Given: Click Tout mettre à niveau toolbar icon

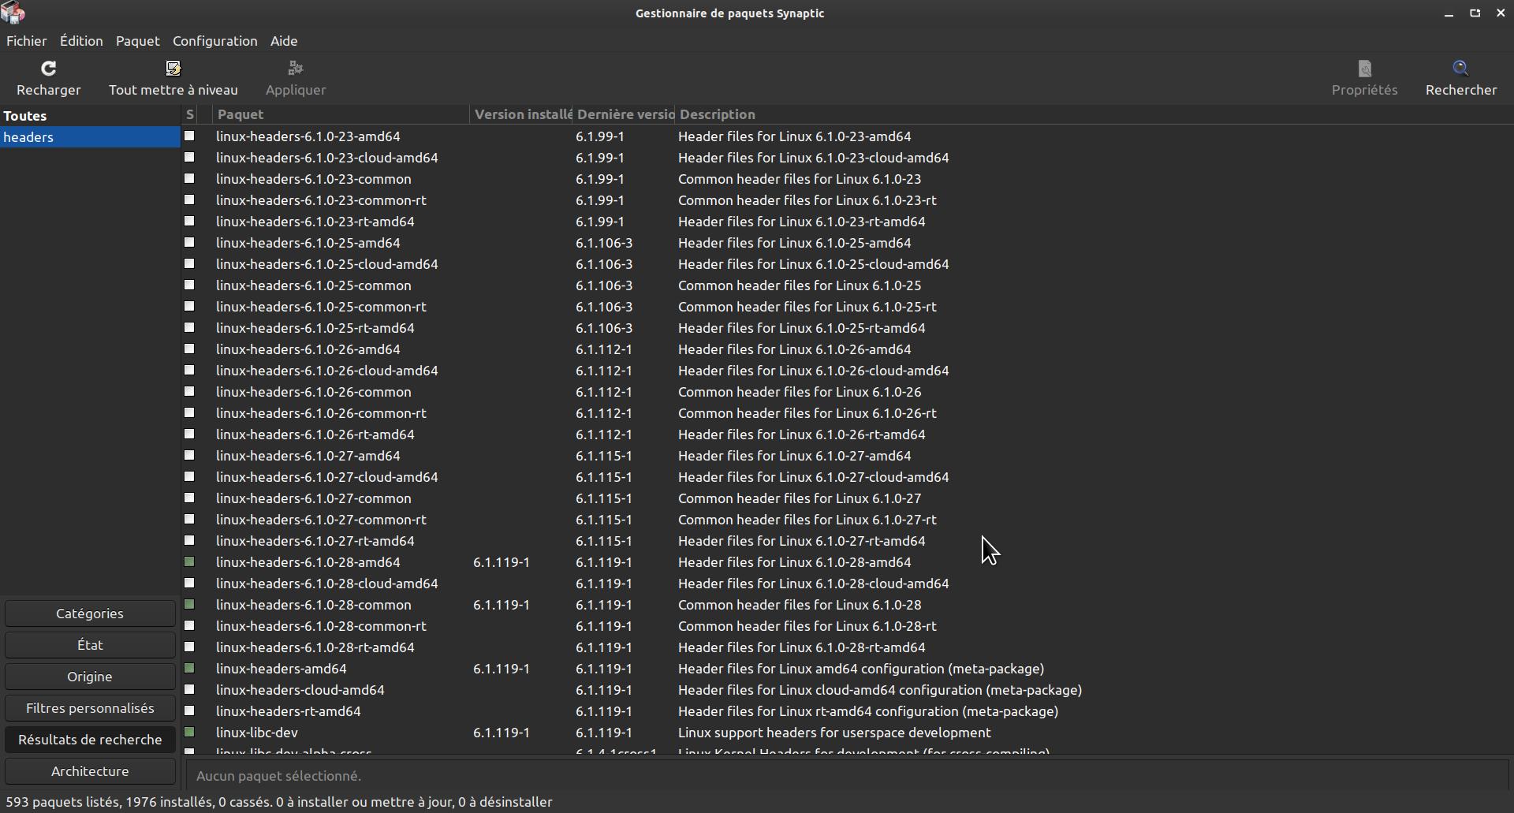Looking at the screenshot, I should tap(173, 69).
